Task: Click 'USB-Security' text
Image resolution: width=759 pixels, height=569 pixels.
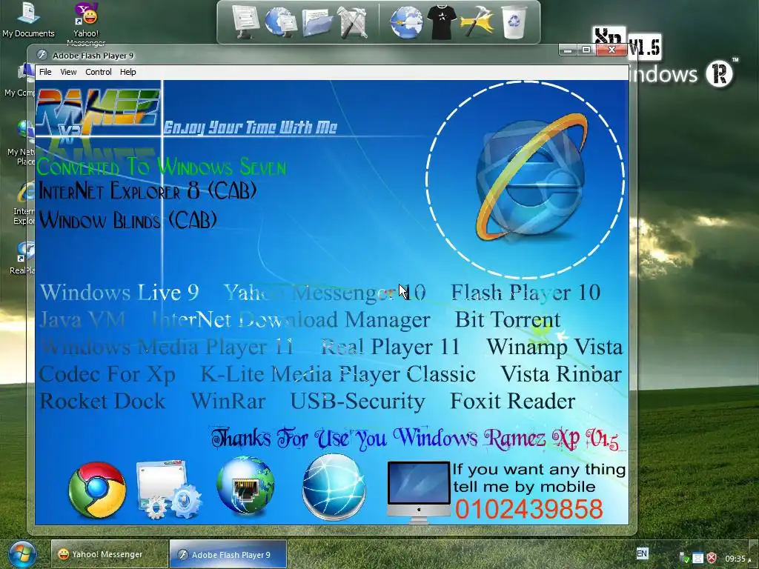Action: (358, 401)
